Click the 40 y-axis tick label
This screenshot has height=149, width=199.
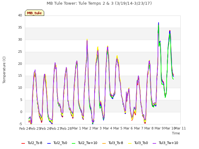click(x=20, y=15)
